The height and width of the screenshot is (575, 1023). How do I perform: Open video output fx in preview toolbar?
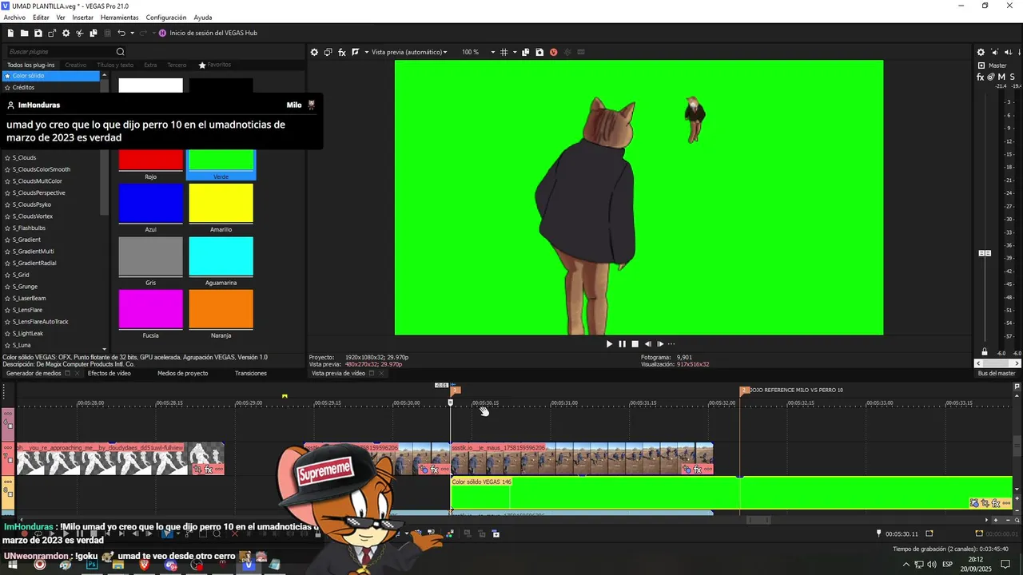(x=342, y=52)
